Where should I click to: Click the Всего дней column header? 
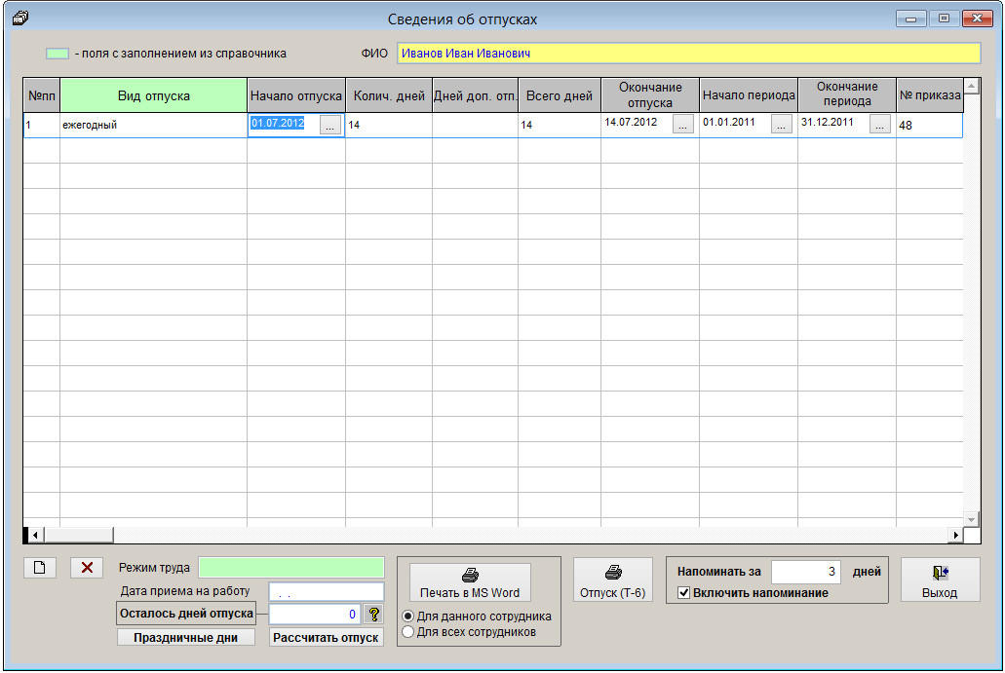[560, 96]
